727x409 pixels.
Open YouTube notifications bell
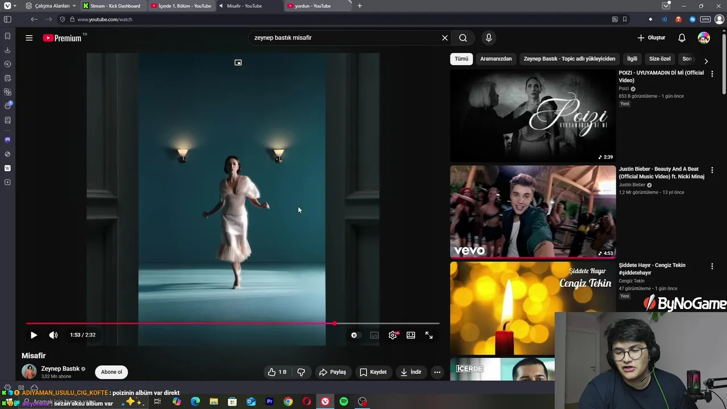click(x=682, y=38)
